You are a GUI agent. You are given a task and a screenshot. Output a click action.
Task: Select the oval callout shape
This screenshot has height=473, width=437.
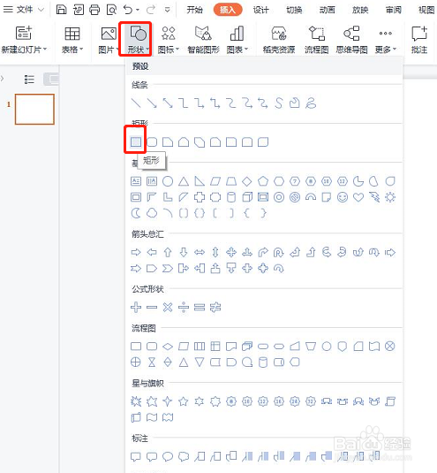click(x=168, y=457)
